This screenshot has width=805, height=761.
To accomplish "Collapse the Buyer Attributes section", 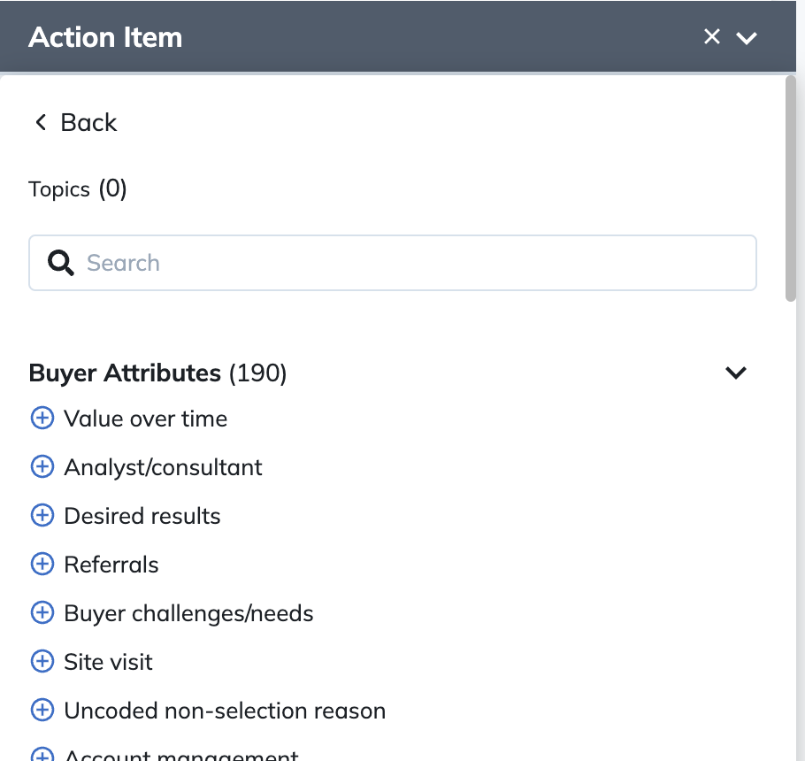I will pyautogui.click(x=736, y=373).
